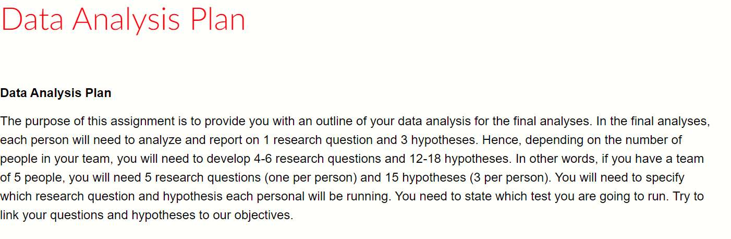Click the bold "Data Analysis Plan" subheading
Image resolution: width=731 pixels, height=239 pixels.
[x=56, y=93]
